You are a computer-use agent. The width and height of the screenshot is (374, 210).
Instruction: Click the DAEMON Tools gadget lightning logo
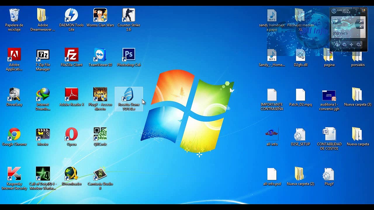[334, 11]
